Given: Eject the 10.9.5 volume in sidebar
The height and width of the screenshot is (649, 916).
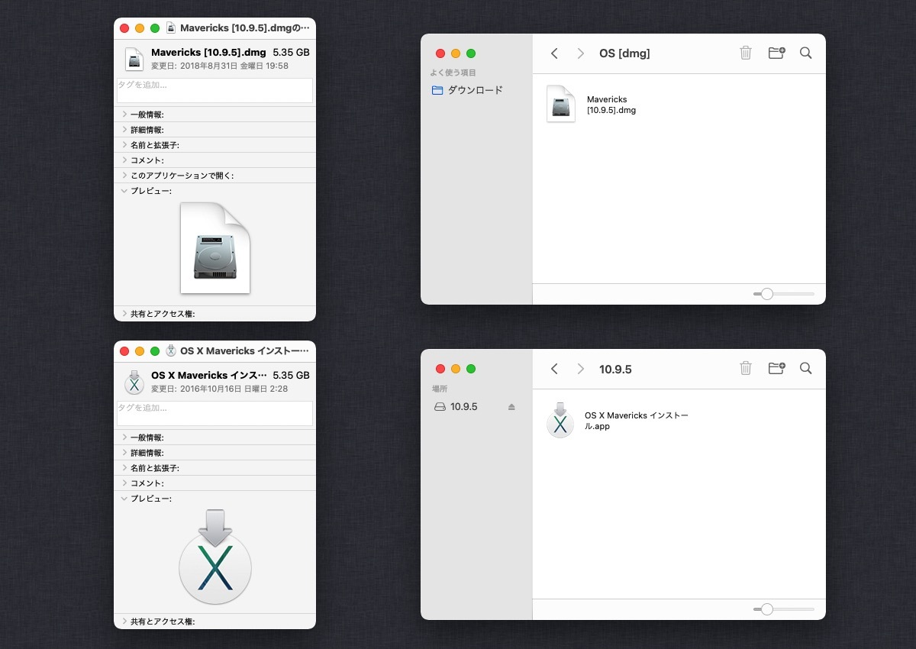Looking at the screenshot, I should pos(511,407).
